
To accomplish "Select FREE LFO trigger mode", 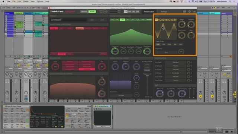I will pyautogui.click(x=158, y=44).
